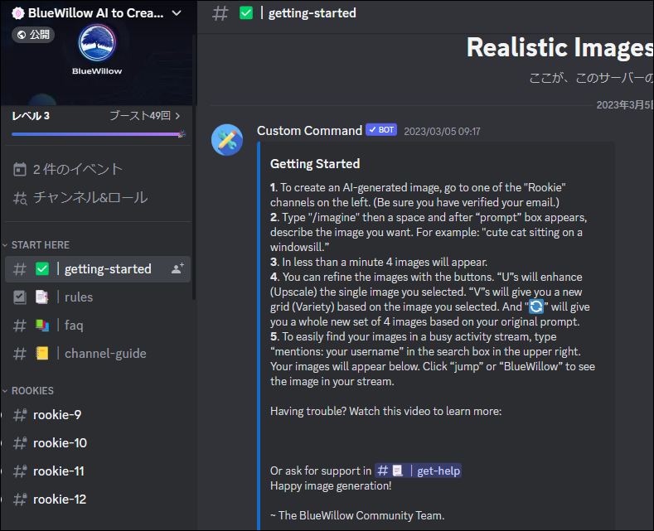
Task: Click the 2023年3月5日 date divider label
Action: tap(624, 105)
